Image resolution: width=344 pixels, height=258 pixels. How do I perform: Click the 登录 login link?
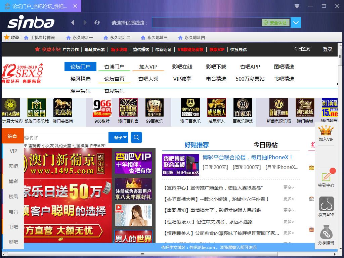coord(328,49)
